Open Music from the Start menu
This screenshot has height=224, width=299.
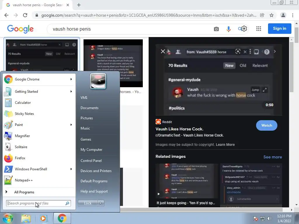pos(85,128)
